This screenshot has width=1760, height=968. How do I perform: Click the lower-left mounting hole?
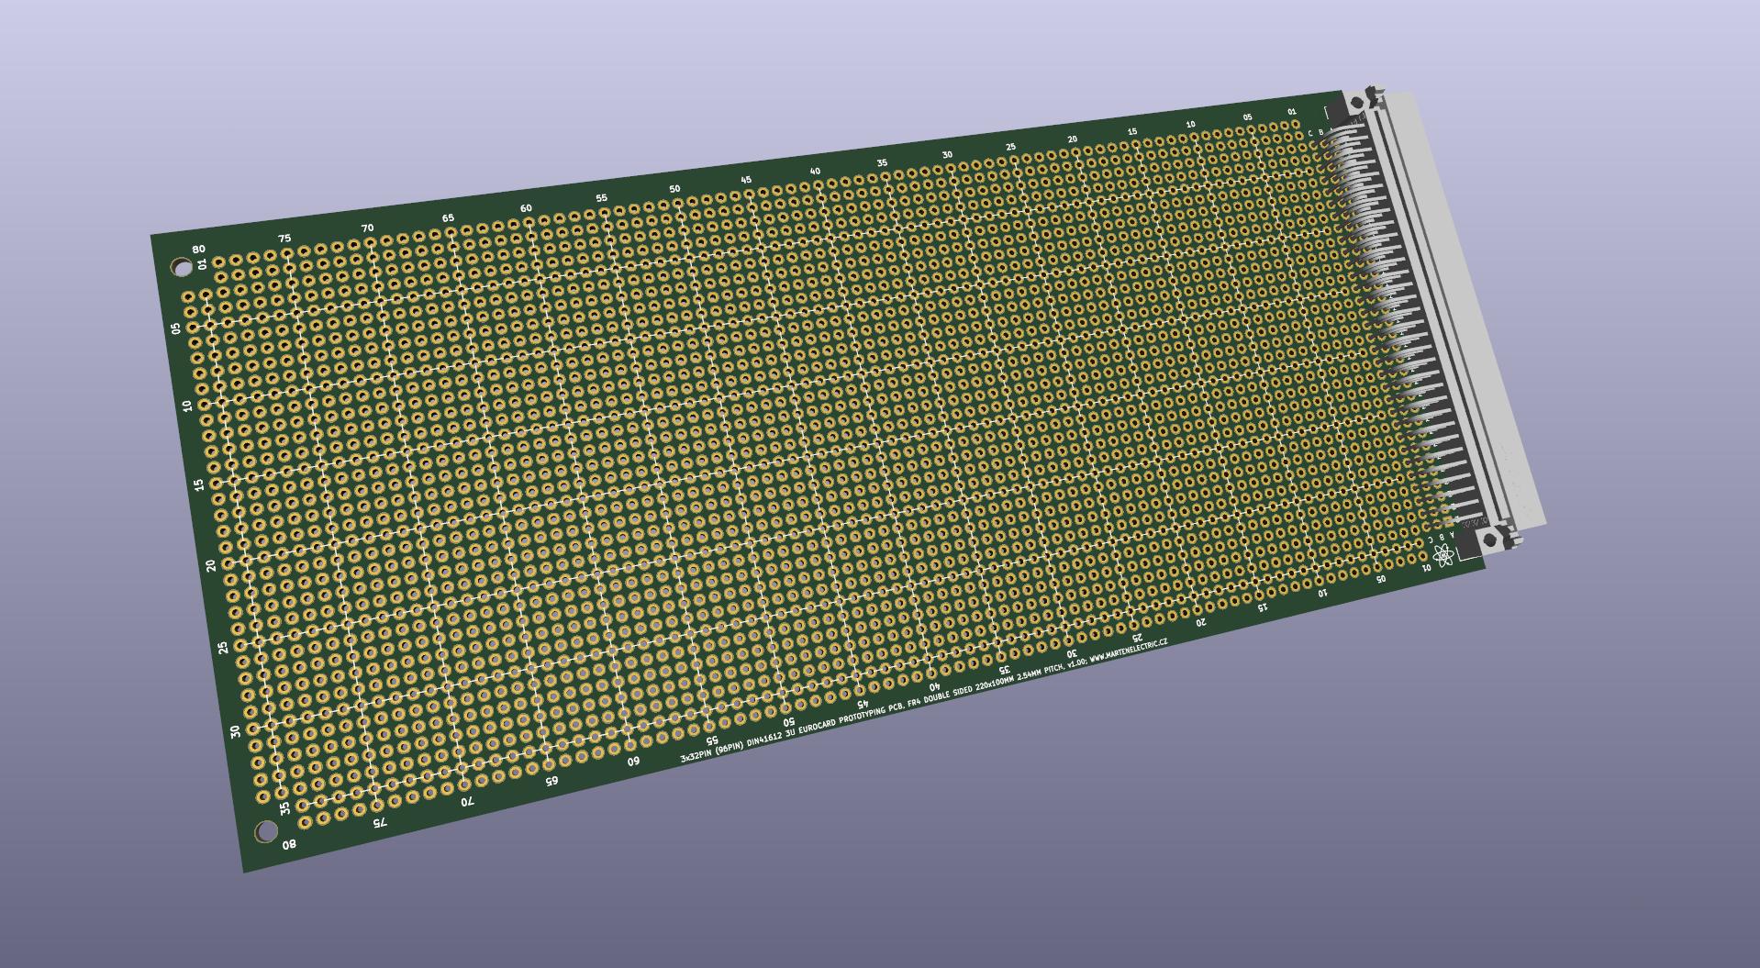(265, 831)
